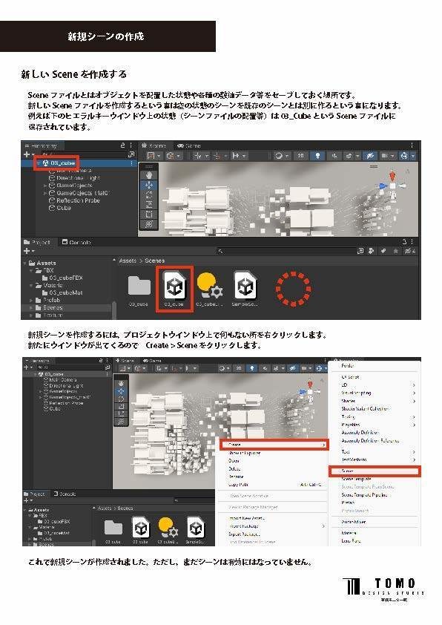442x625 pixels.
Task: Open the Shader submenu arrow in the Create menu
Action: (x=414, y=401)
